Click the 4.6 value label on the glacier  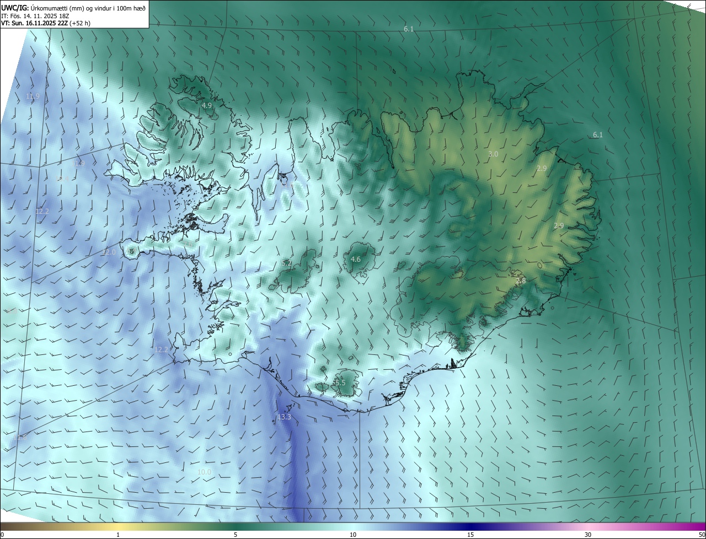click(x=356, y=260)
